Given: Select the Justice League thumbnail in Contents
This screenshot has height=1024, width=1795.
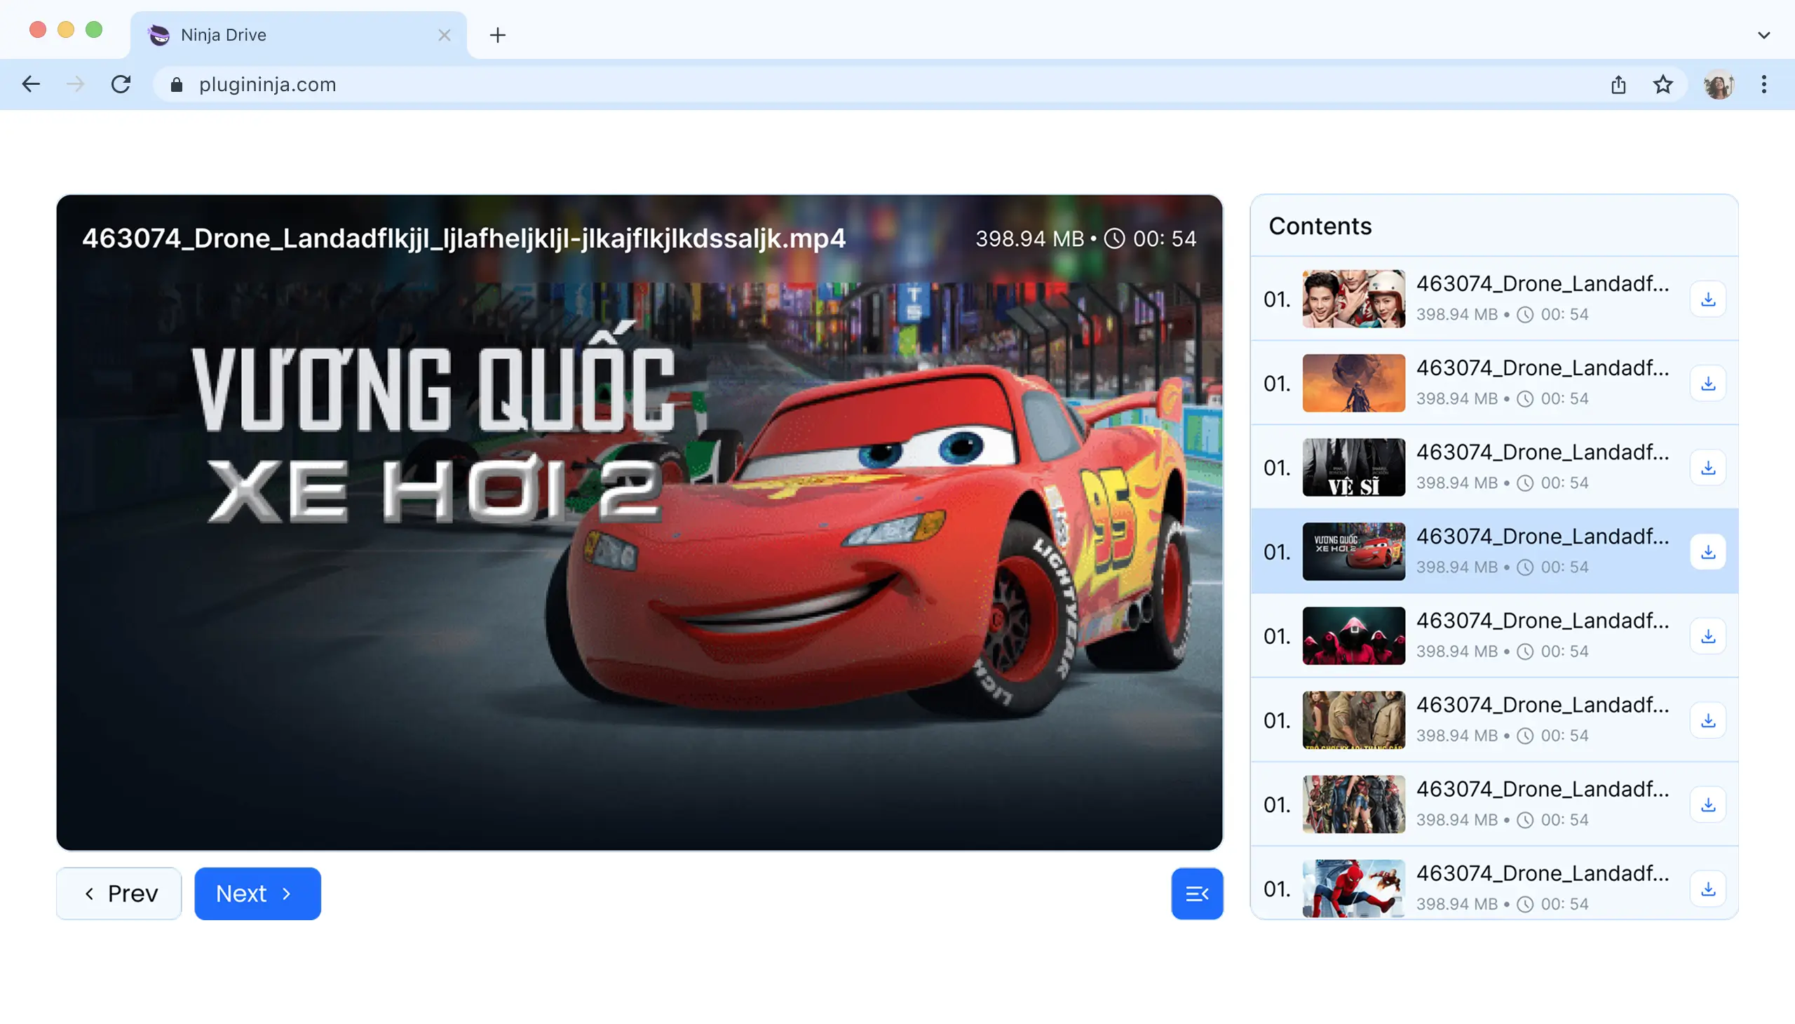Looking at the screenshot, I should [x=1353, y=804].
